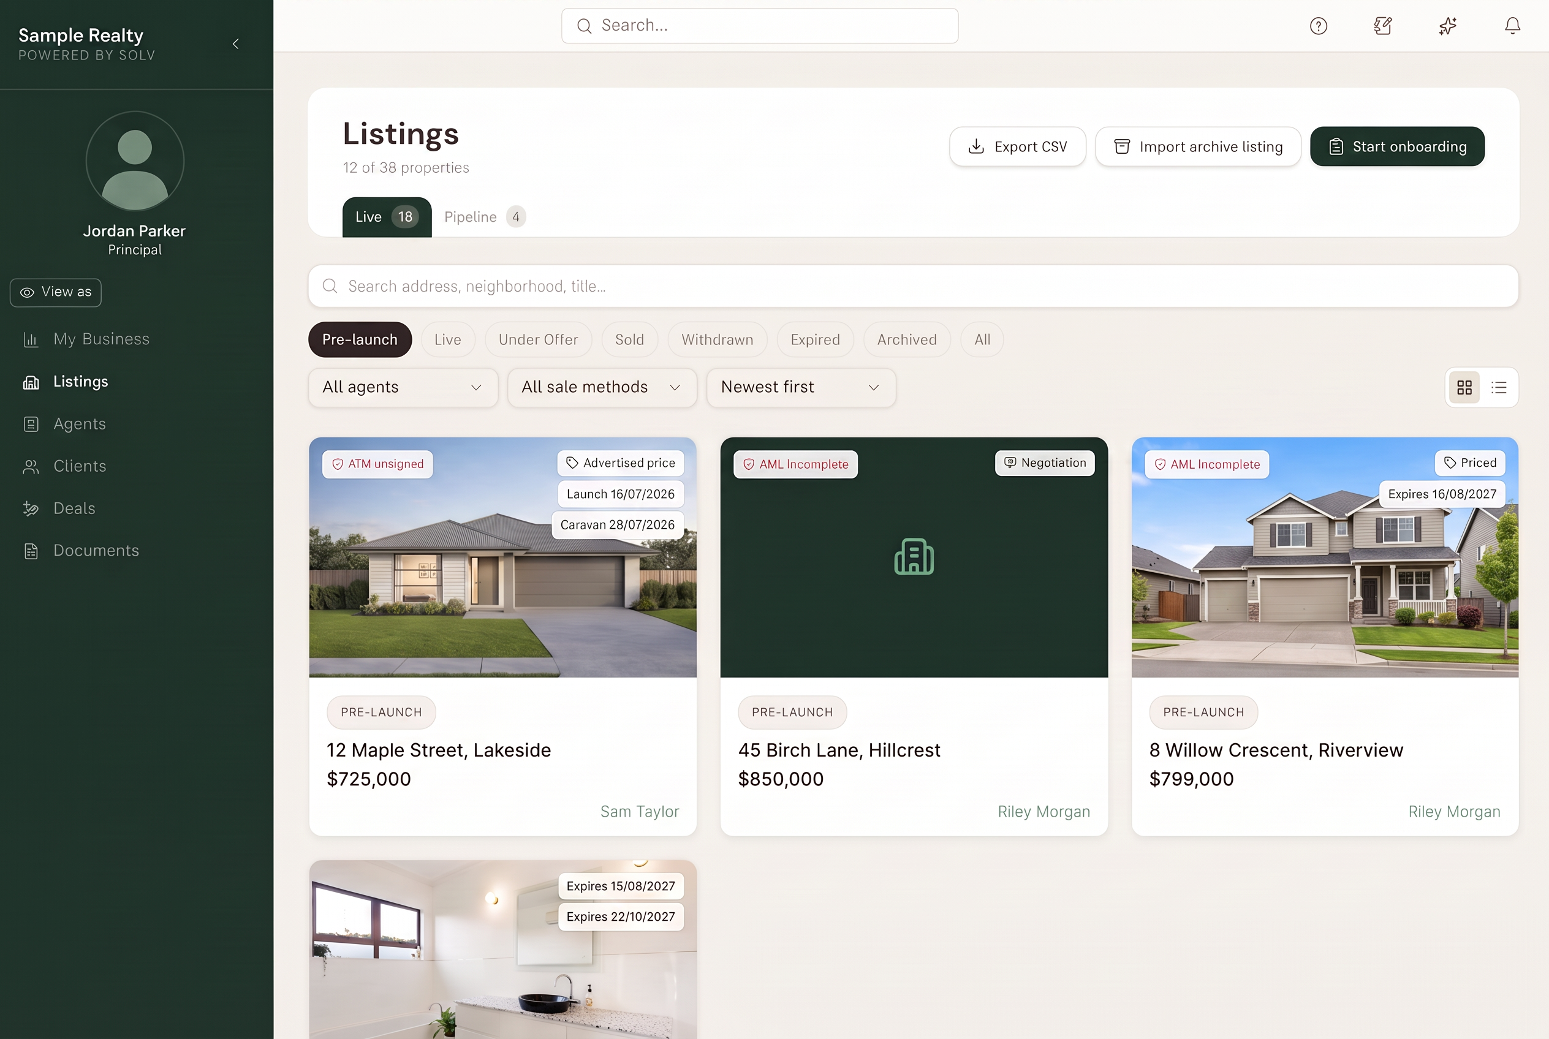Click the Documents file icon
This screenshot has height=1039, width=1549.
[x=31, y=551]
